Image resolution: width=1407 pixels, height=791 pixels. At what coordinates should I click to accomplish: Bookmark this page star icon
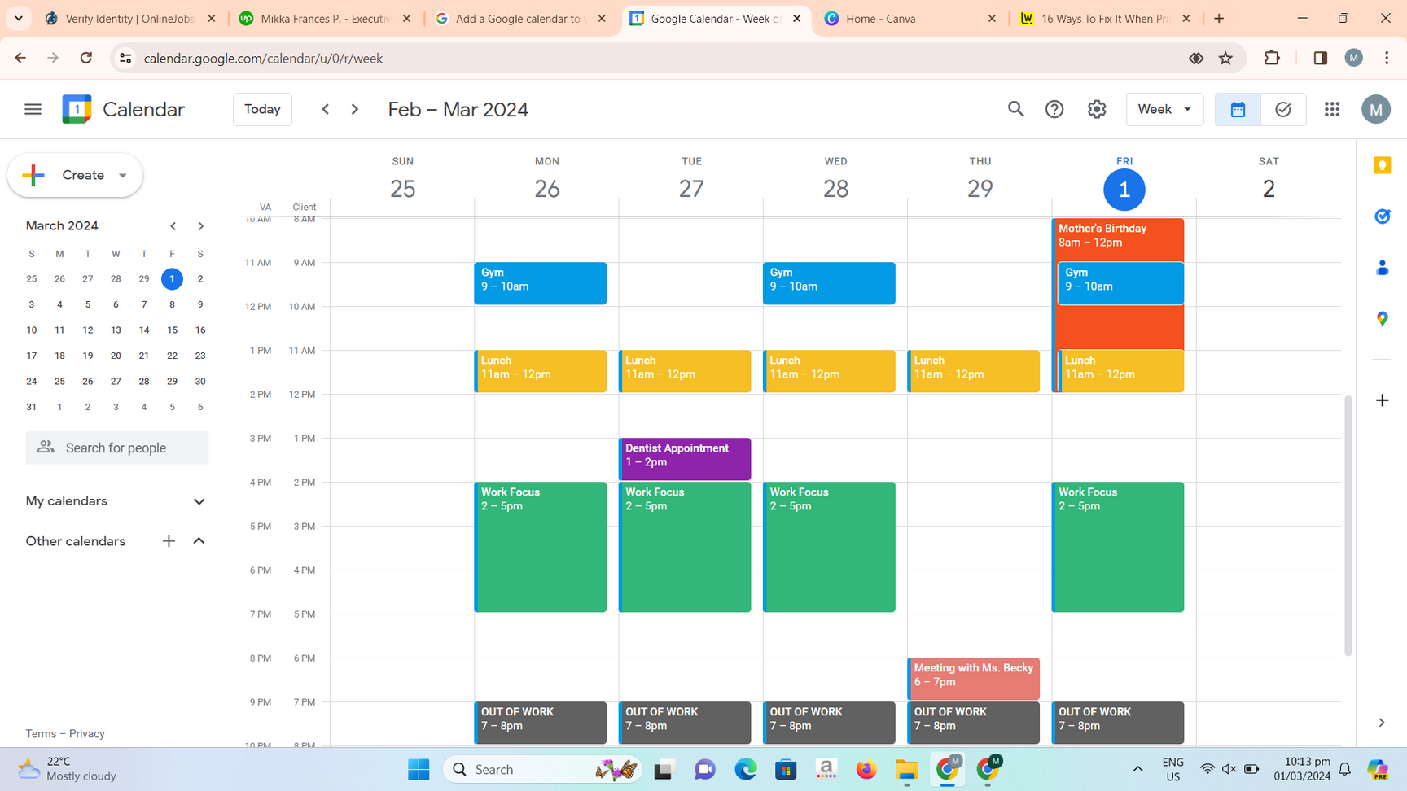(x=1225, y=58)
